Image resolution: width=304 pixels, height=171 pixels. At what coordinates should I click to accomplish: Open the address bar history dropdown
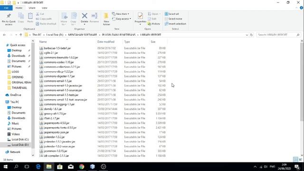pos(247,35)
